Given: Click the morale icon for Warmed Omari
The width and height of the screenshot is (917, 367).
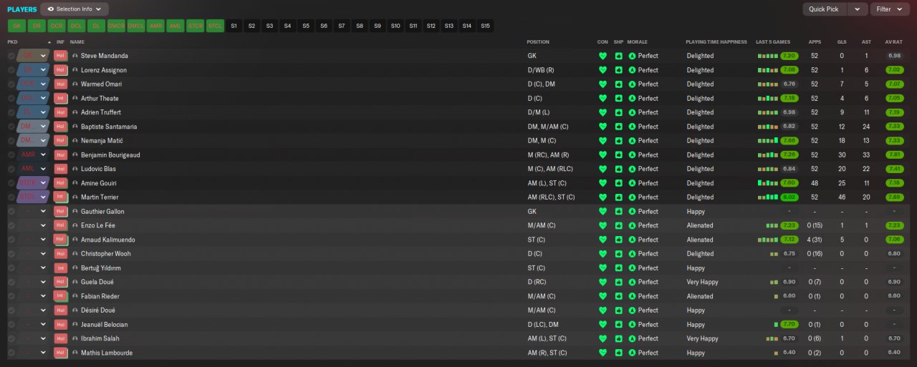Looking at the screenshot, I should pyautogui.click(x=632, y=84).
